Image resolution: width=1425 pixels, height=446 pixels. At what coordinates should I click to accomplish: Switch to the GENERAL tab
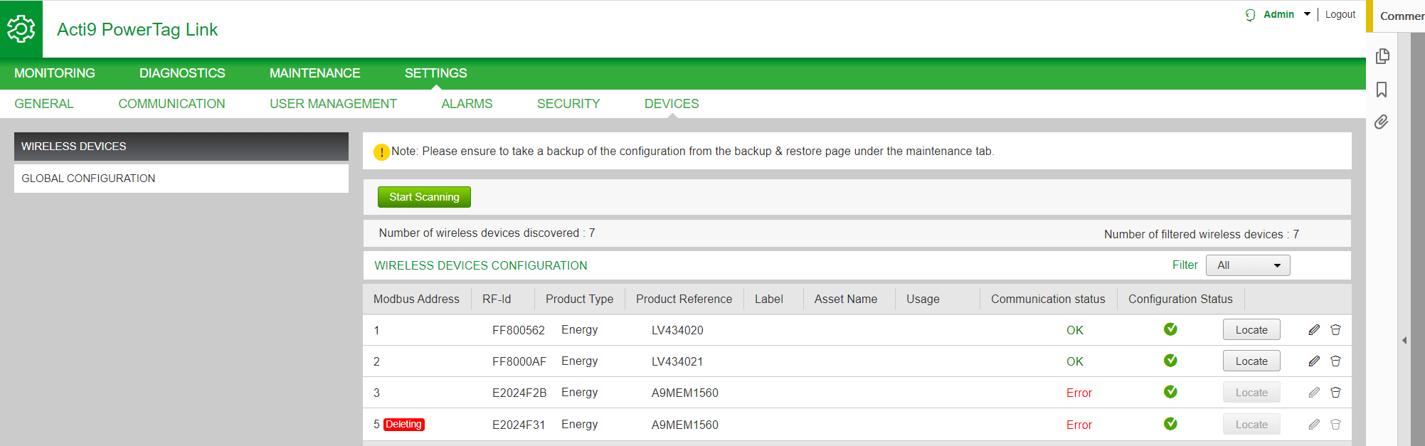(x=44, y=104)
